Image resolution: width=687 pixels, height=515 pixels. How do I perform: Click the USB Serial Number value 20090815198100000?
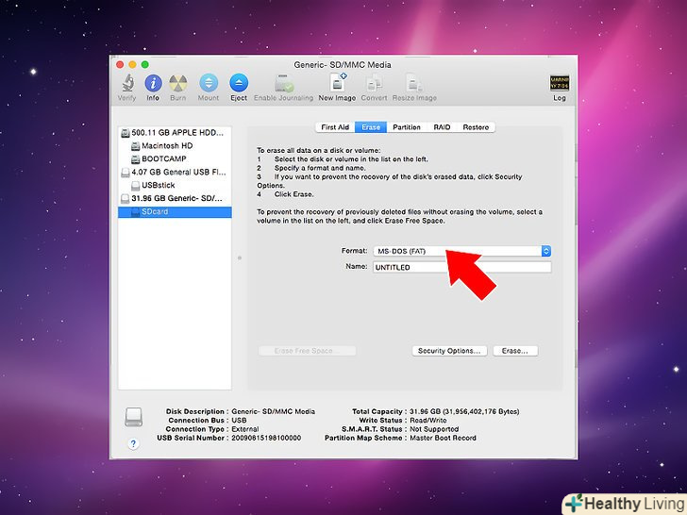point(266,438)
